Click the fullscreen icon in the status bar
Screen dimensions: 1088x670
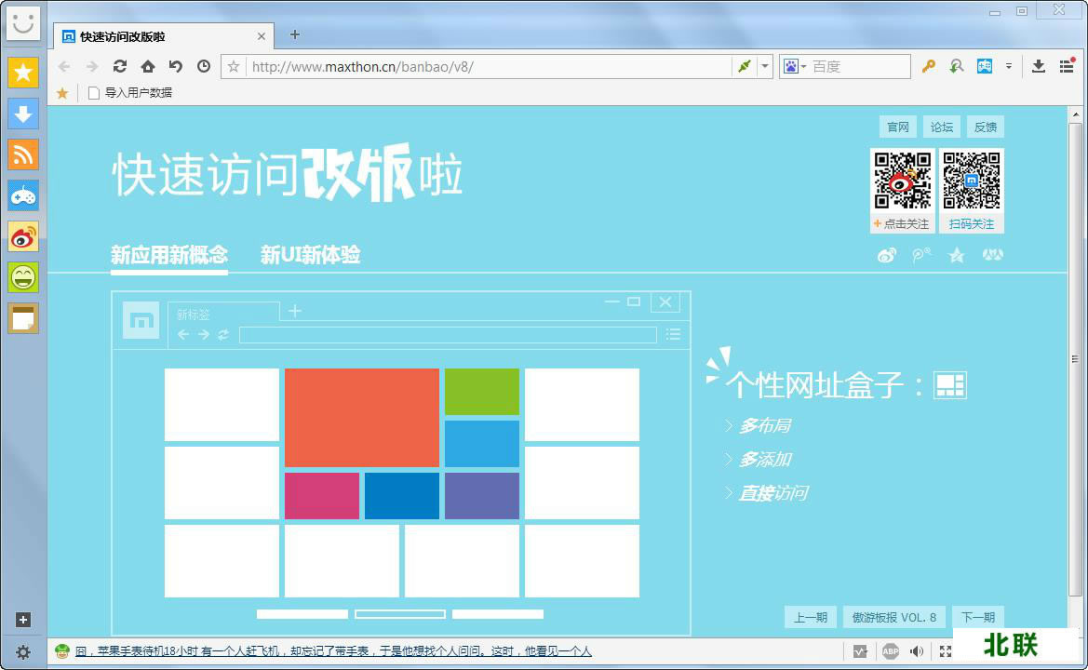pos(946,651)
